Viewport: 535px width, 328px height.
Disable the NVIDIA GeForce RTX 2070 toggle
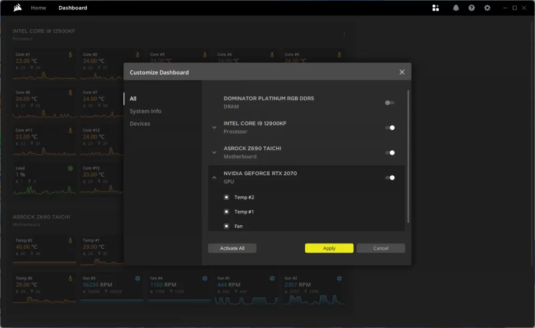tap(390, 177)
